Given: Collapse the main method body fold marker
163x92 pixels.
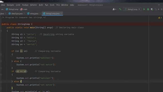Looking at the screenshot, I should (x=1, y=31).
